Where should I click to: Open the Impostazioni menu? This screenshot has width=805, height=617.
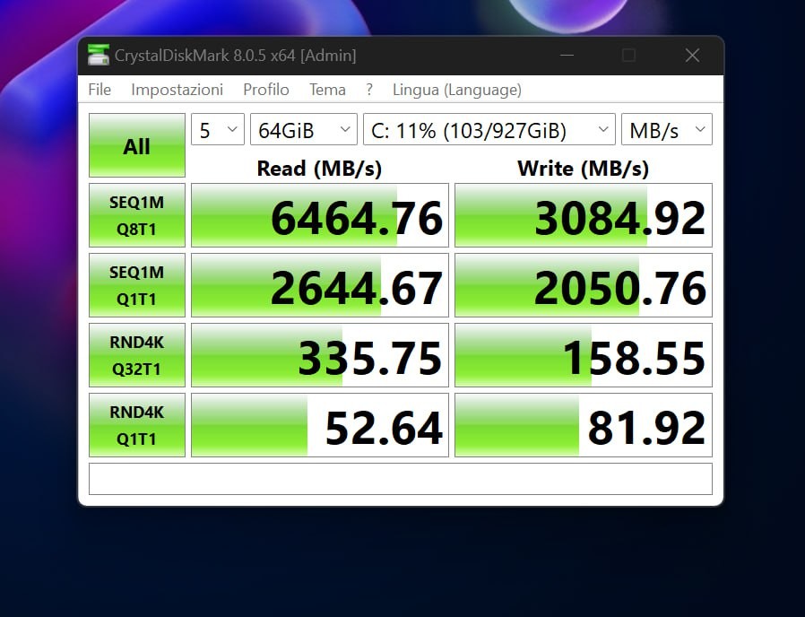[x=177, y=90]
